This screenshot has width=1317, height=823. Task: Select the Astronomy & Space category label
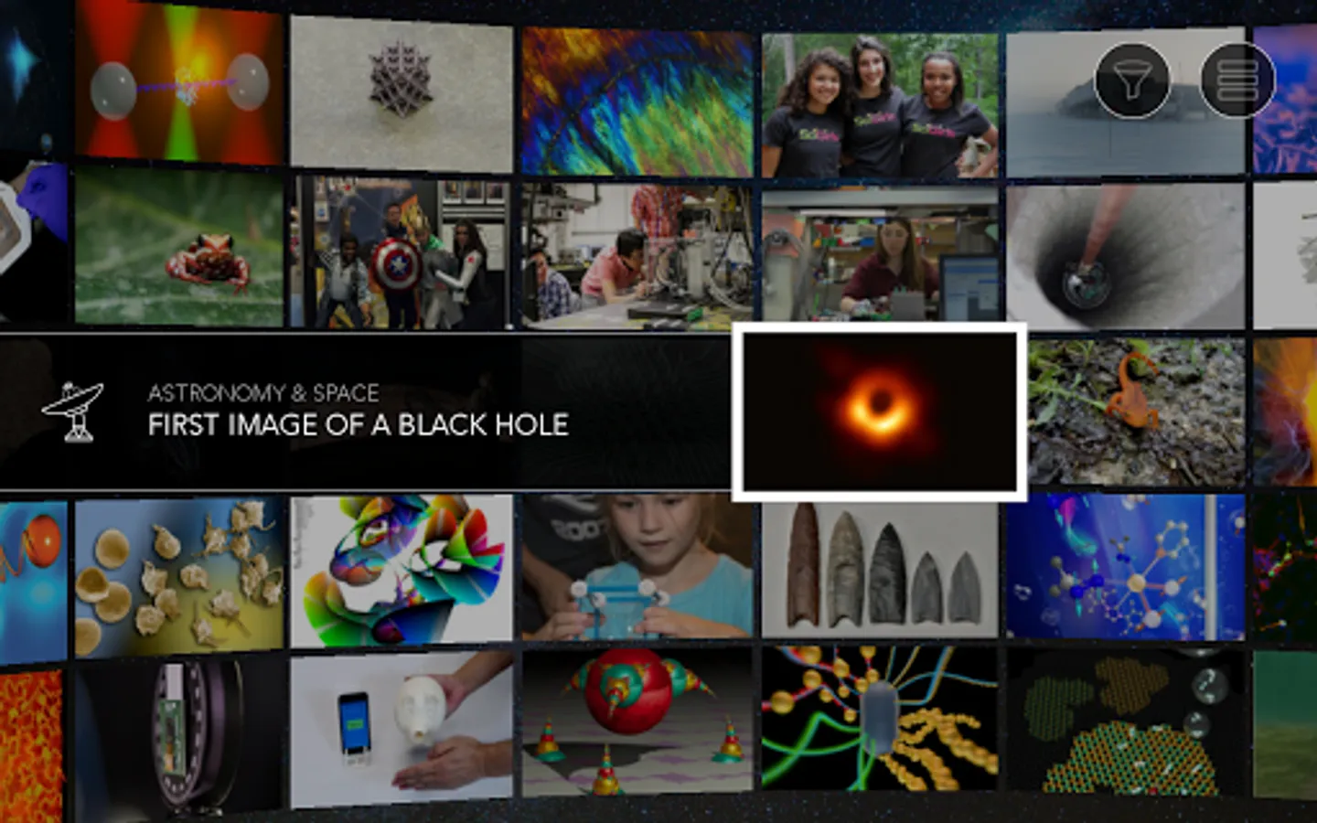(x=263, y=393)
